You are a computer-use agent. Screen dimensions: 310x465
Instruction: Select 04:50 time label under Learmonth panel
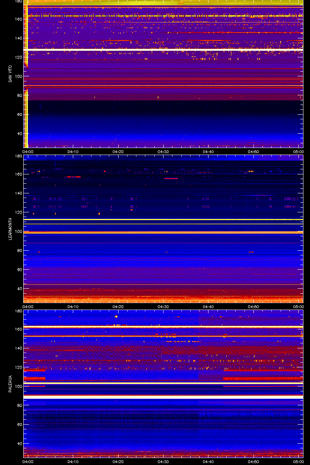(253, 307)
